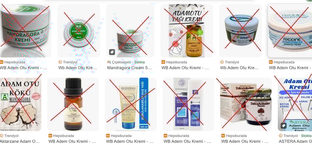Open the Datca Acıbadem Macunu product image
Screen dimensions: 312x145
click(x=246, y=104)
